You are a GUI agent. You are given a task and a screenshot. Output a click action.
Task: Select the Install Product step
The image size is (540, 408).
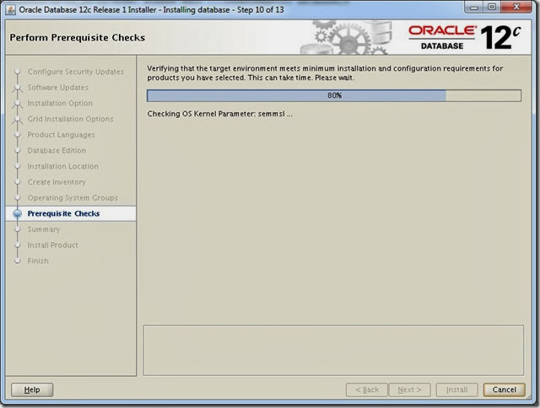[52, 245]
